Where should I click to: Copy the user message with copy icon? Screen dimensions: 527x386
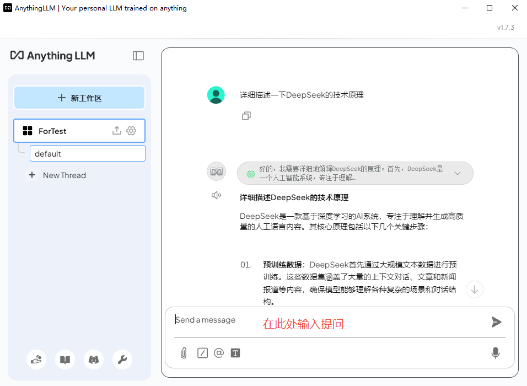pyautogui.click(x=246, y=116)
